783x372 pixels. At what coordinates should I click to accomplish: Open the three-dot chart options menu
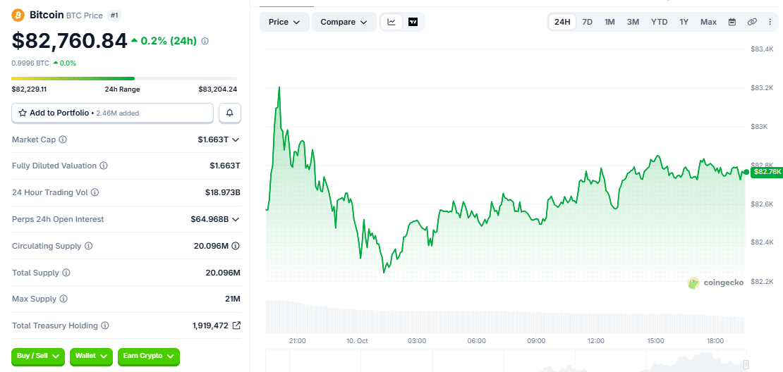(769, 22)
